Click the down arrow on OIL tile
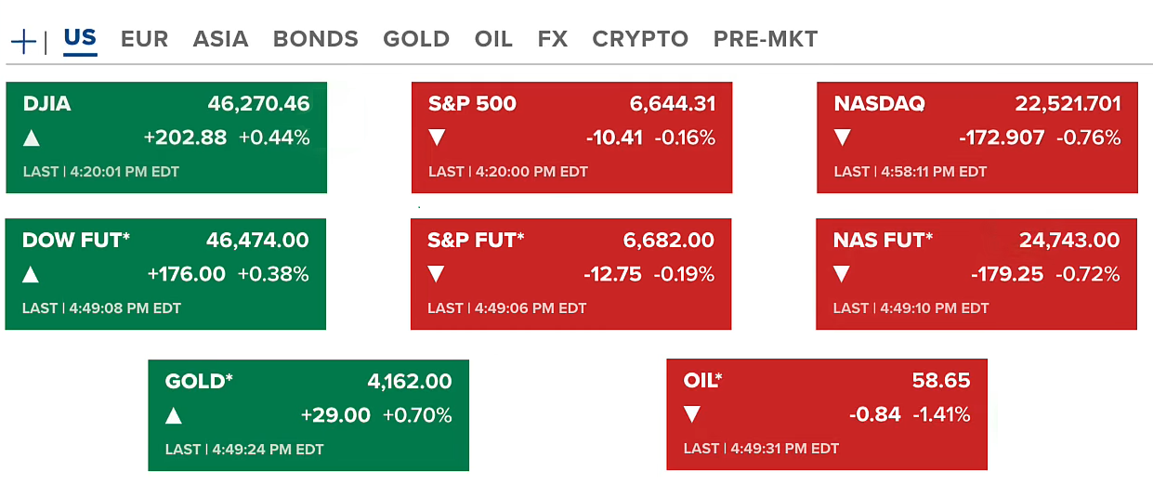Image resolution: width=1153 pixels, height=484 pixels. coord(692,415)
